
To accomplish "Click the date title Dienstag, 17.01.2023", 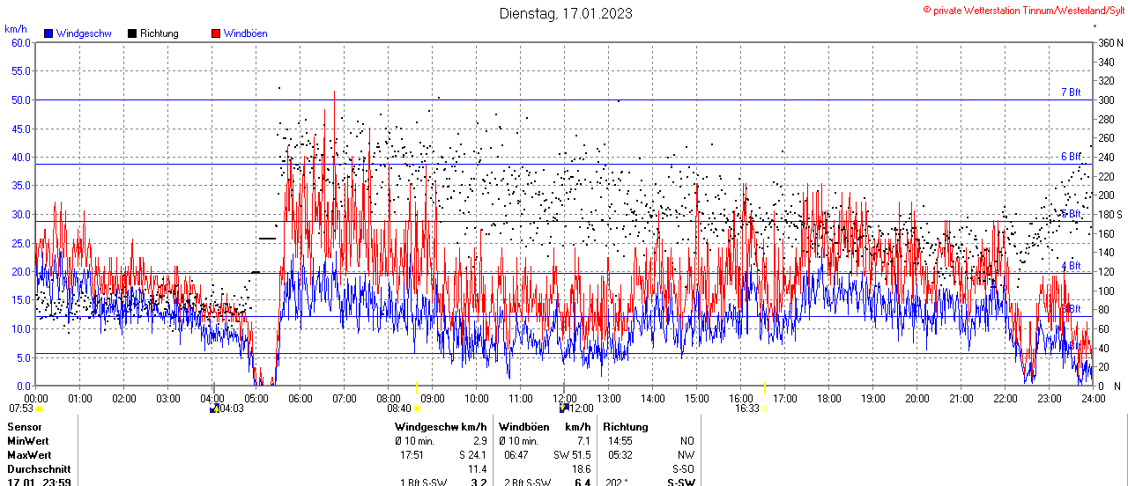I will 566,13.
